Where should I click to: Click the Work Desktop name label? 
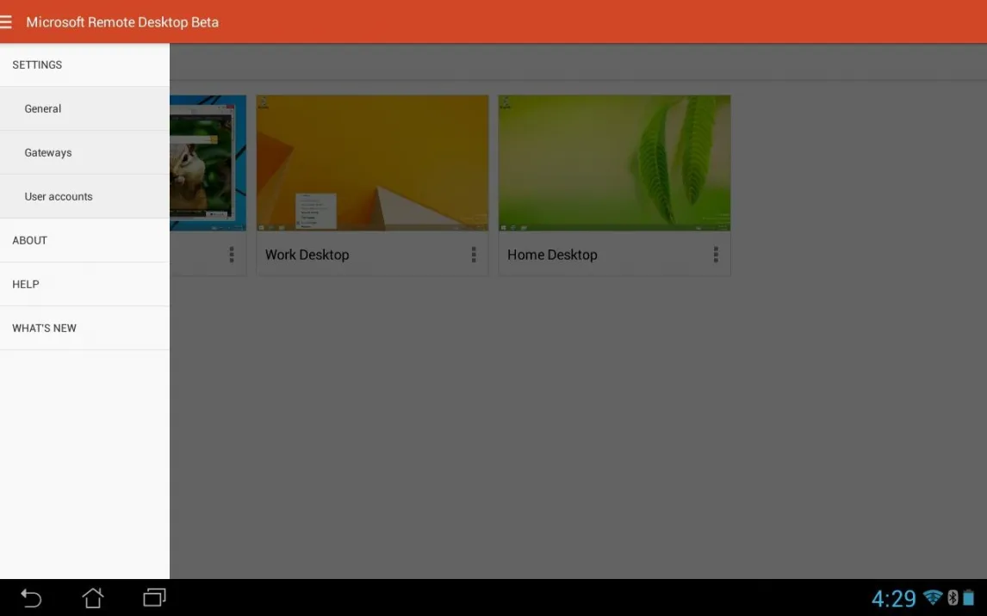coord(307,256)
